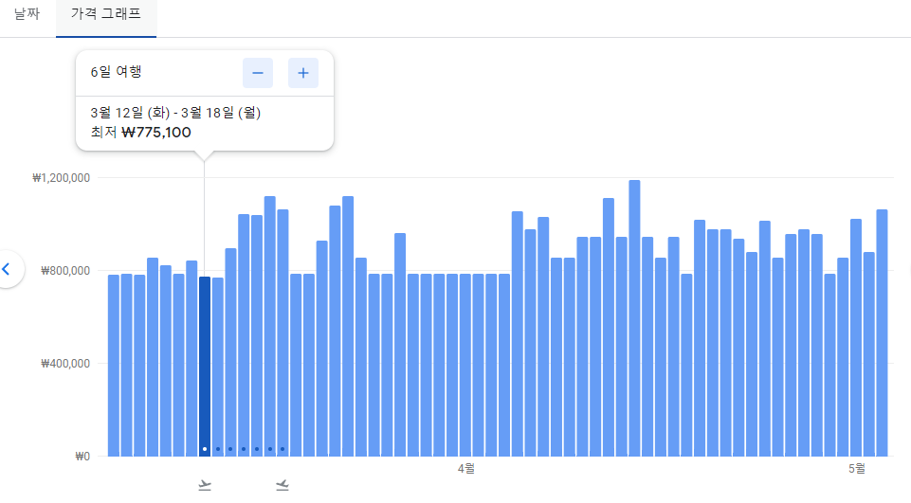This screenshot has height=503, width=911.
Task: Click the date range 3월 12일 (화) - 3월 18일 (월)
Action: coord(175,113)
